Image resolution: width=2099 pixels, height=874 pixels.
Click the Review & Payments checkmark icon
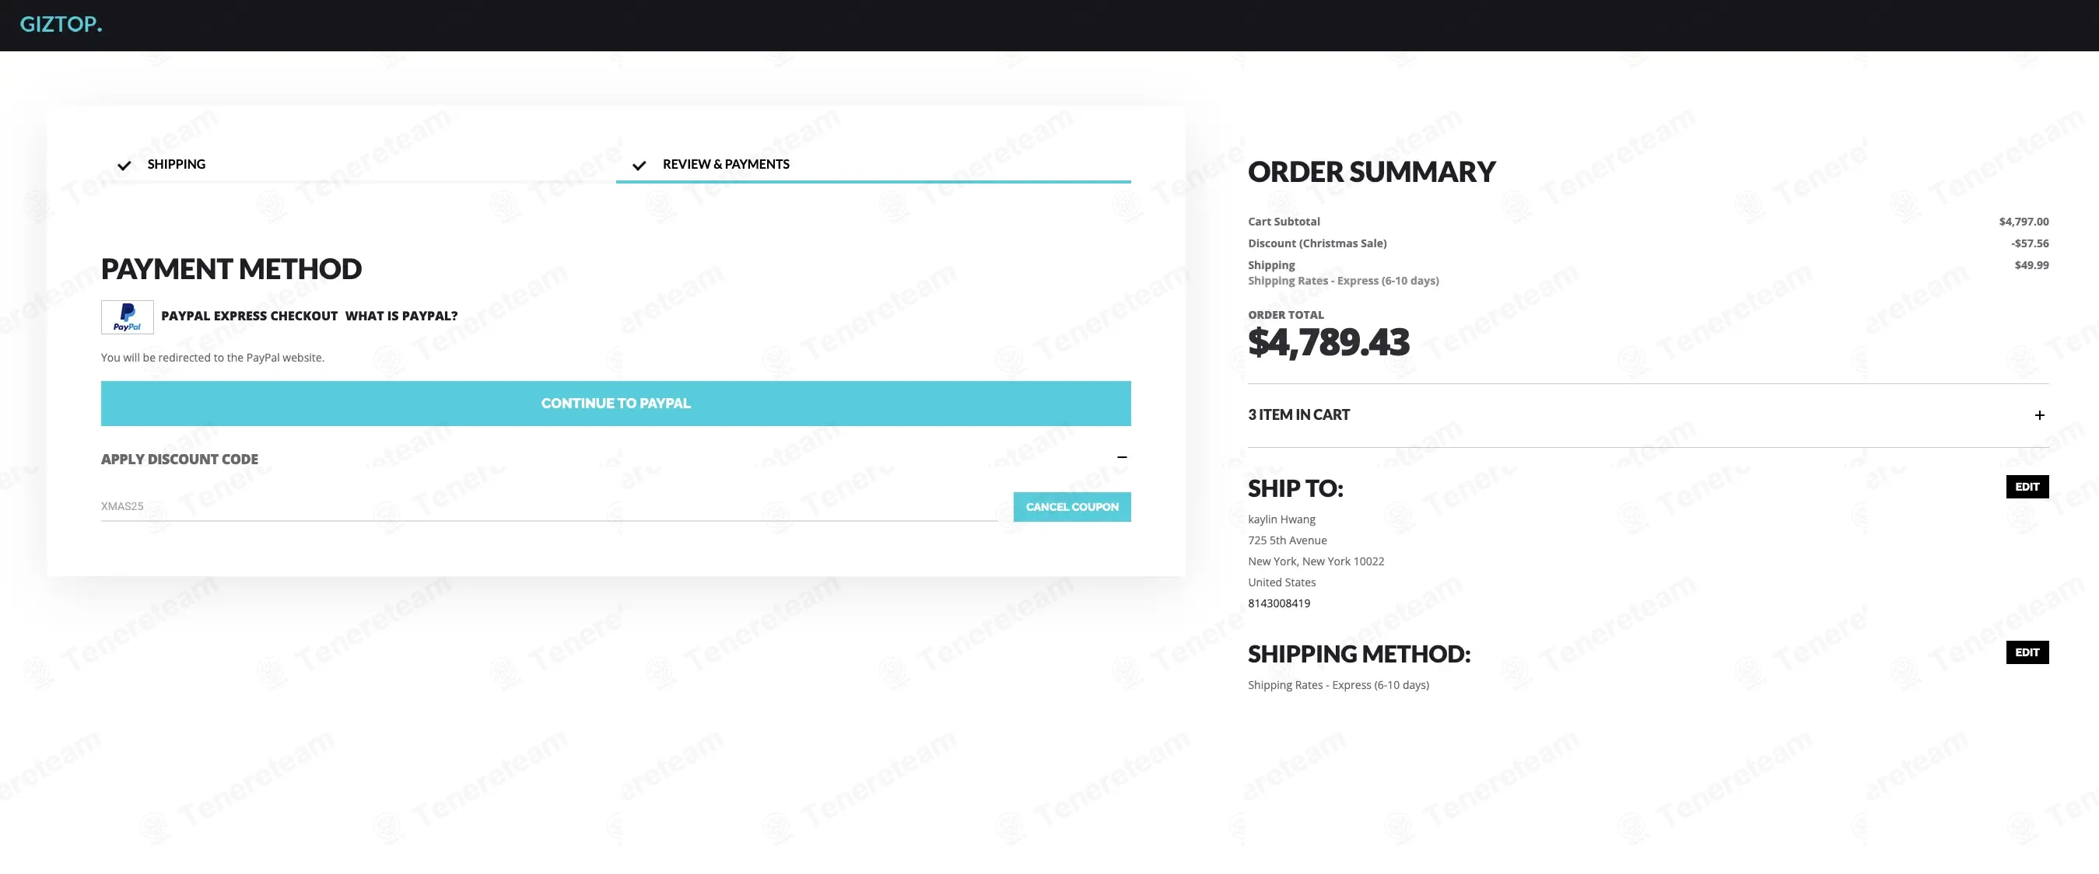tap(639, 166)
